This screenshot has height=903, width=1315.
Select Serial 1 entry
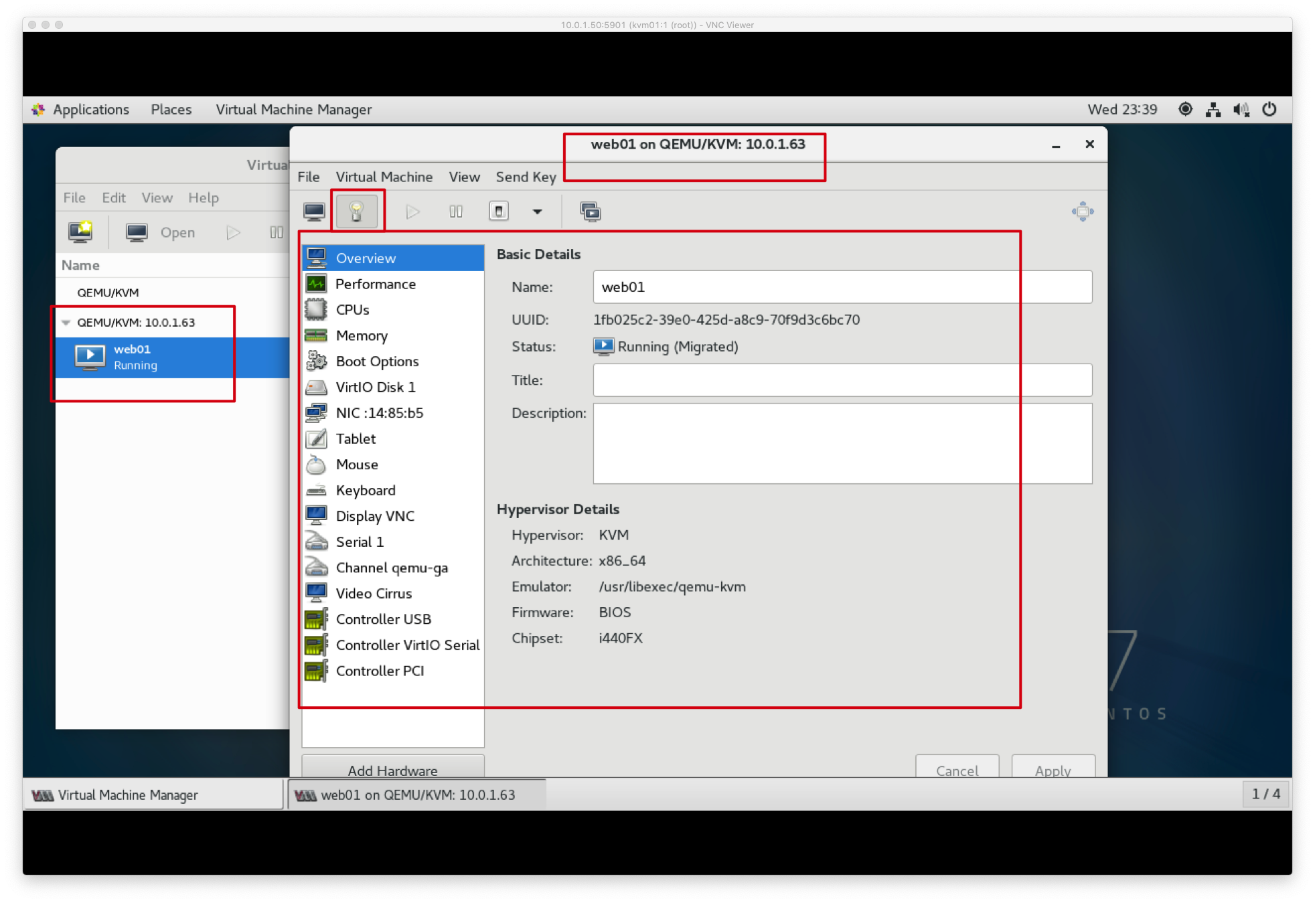(x=393, y=542)
